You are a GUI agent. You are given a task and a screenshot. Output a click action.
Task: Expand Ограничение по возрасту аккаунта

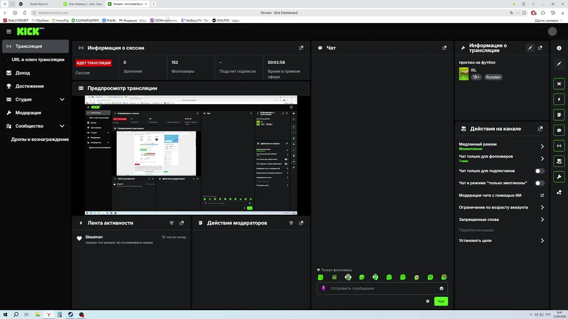tap(501, 207)
